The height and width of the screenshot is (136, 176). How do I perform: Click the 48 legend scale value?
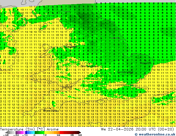click(80, 135)
